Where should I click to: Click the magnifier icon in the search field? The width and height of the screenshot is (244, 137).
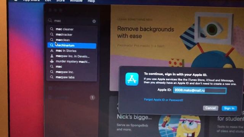[x=50, y=20]
